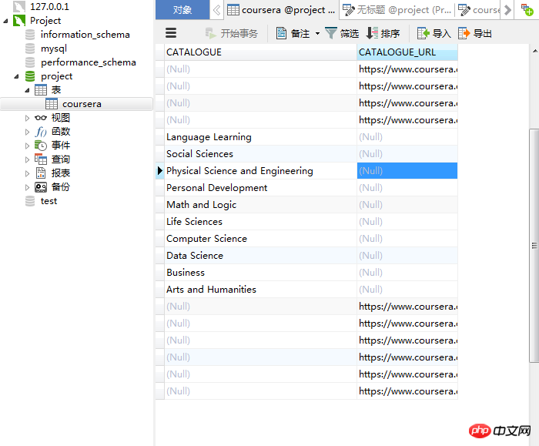Expand the 函数 (functions) tree node

pyautogui.click(x=27, y=132)
